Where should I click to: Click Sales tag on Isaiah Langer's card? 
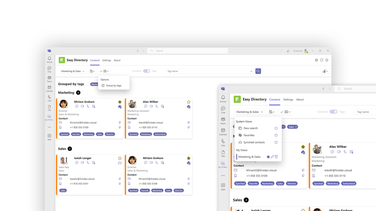pos(63,190)
